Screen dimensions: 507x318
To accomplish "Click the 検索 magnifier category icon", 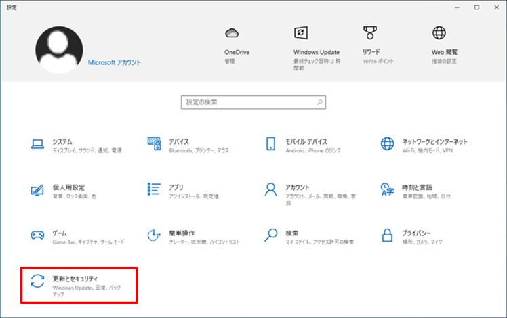I will [x=270, y=235].
